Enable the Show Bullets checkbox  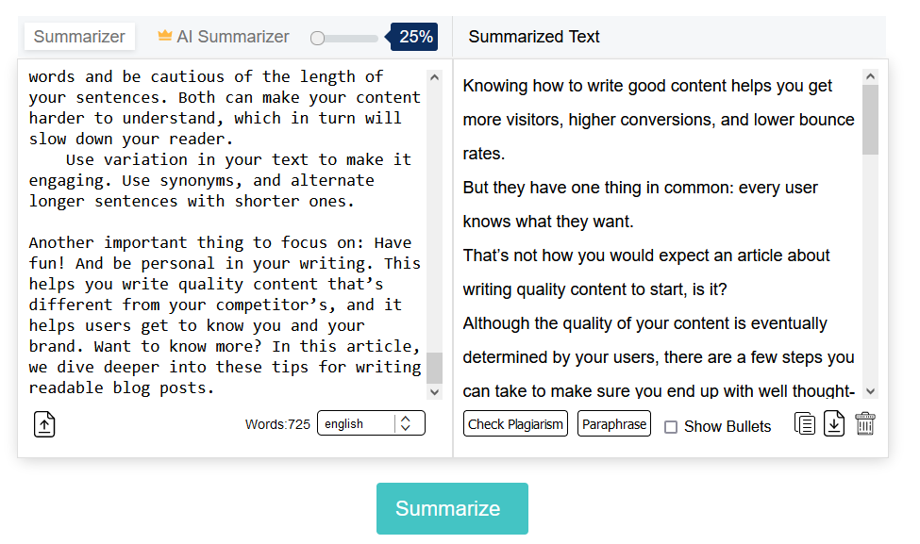click(671, 427)
